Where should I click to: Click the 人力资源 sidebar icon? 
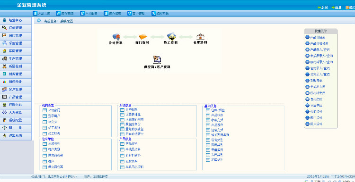[x=4, y=112]
